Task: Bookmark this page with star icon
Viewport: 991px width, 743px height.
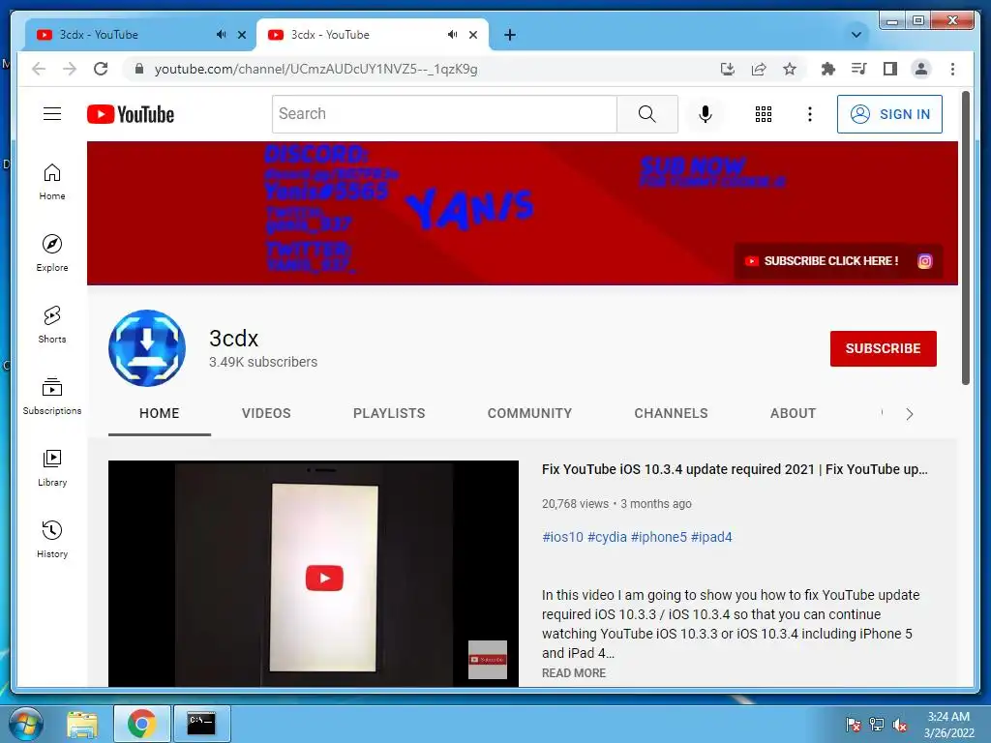Action: pos(790,69)
